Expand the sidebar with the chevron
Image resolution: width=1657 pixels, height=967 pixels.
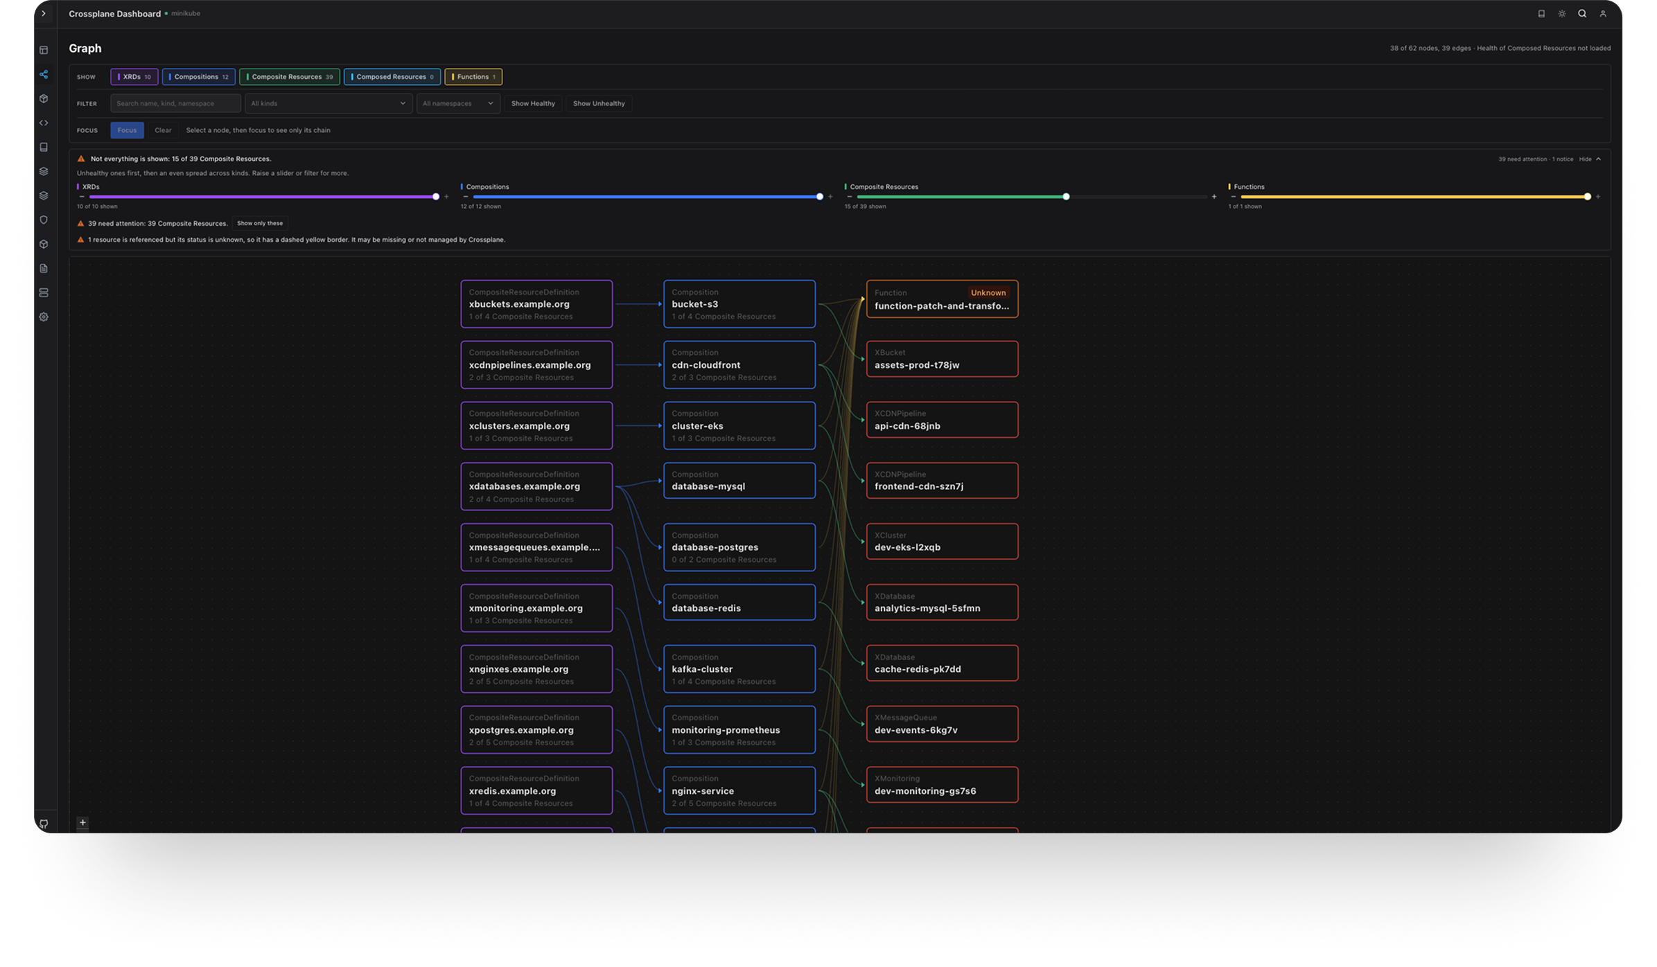click(x=44, y=14)
